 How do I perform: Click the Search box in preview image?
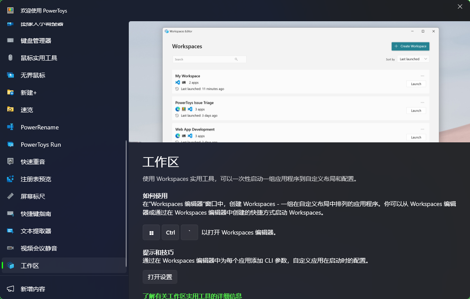click(x=209, y=59)
